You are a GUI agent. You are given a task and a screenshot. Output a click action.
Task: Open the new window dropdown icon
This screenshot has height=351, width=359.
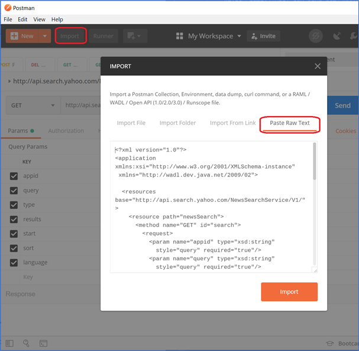(x=135, y=36)
